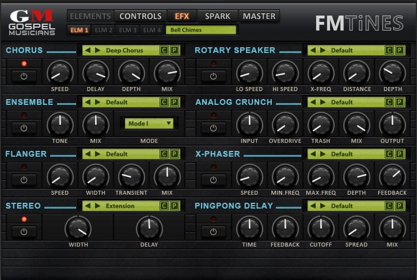Click the P paste icon in Flanger preset bar
Image resolution: width=417 pixels, height=280 pixels.
coord(174,154)
